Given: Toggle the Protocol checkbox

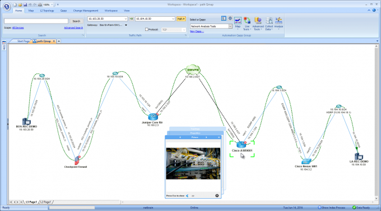Looking at the screenshot, I should 147,29.
